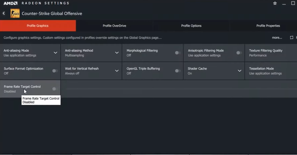Toggle OpenGL Triple Buffering switch
This screenshot has height=155, width=297.
click(x=178, y=71)
